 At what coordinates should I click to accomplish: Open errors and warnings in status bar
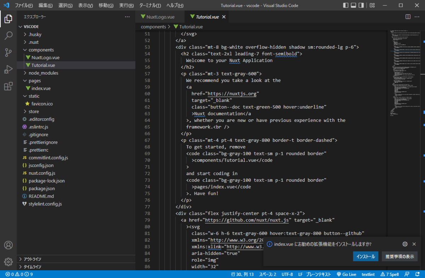tap(19, 274)
